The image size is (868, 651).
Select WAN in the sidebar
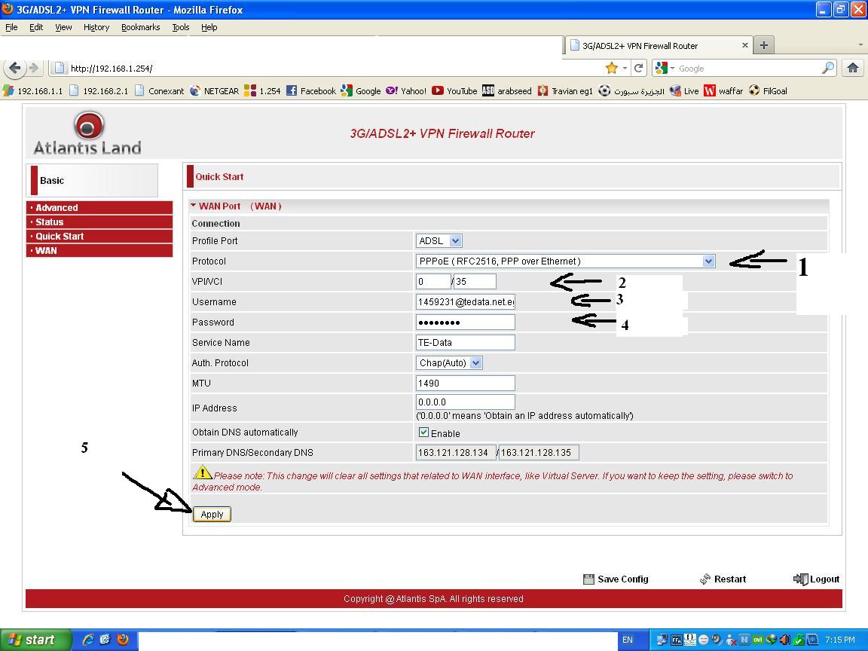point(99,251)
